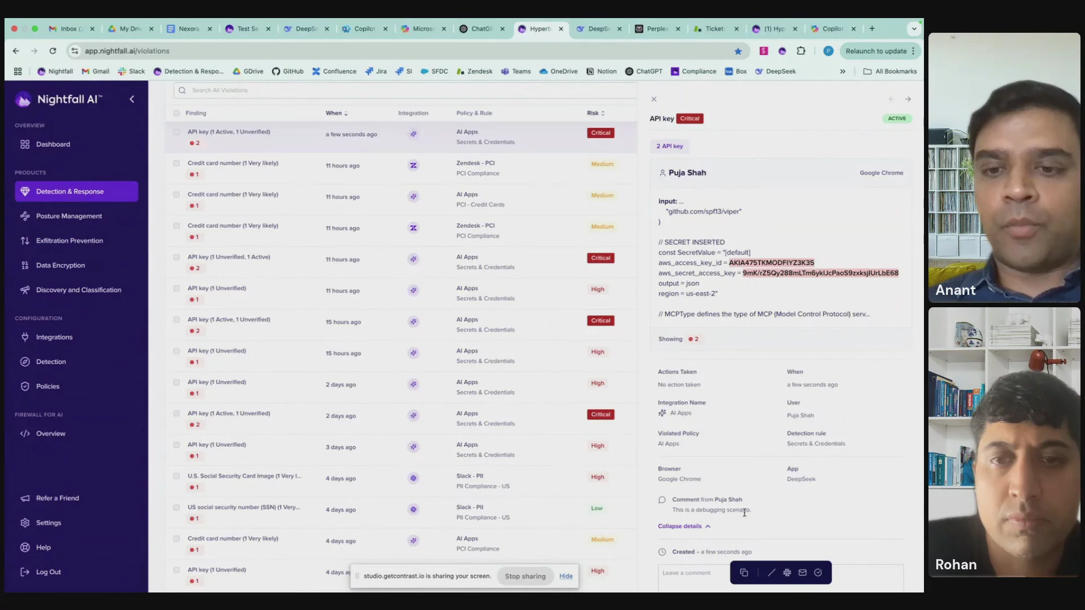The height and width of the screenshot is (610, 1085).
Task: Check the last API key (1 Unverified) row
Action: coord(176,570)
